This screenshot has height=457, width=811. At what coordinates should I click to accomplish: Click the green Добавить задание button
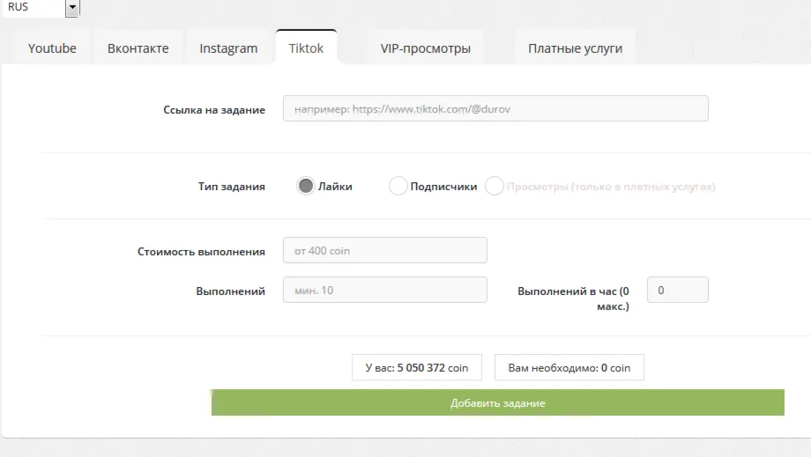pos(497,402)
